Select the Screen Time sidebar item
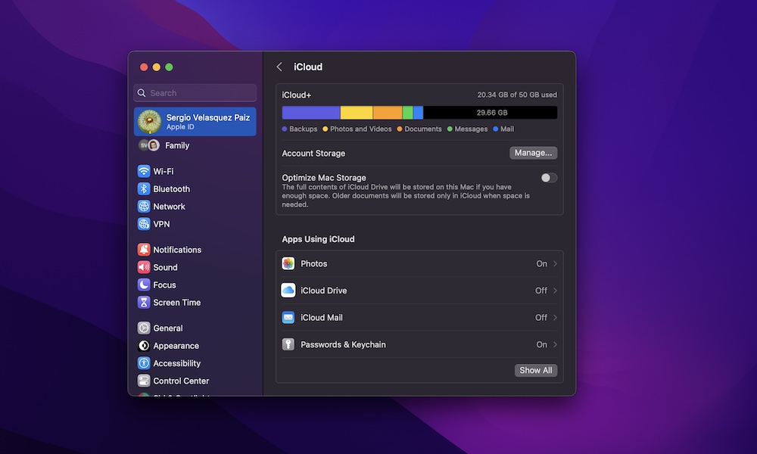This screenshot has width=757, height=454. (x=195, y=303)
